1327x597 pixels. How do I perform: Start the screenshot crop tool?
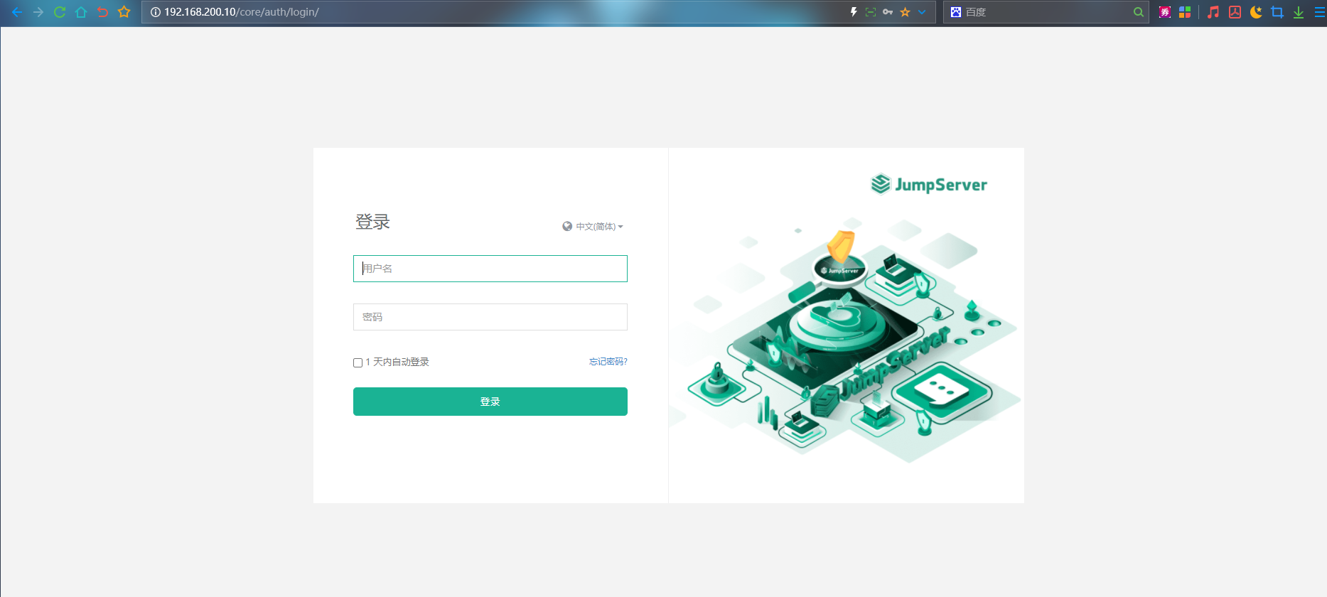1277,12
